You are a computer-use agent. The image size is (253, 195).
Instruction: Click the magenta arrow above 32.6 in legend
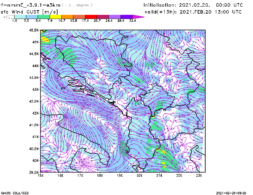138,17
